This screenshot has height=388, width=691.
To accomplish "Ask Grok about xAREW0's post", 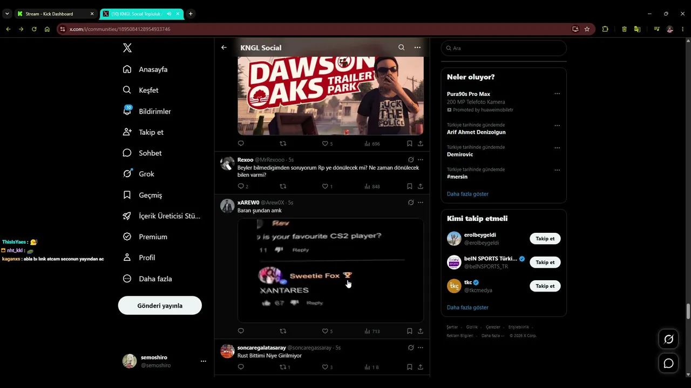I will point(411,203).
